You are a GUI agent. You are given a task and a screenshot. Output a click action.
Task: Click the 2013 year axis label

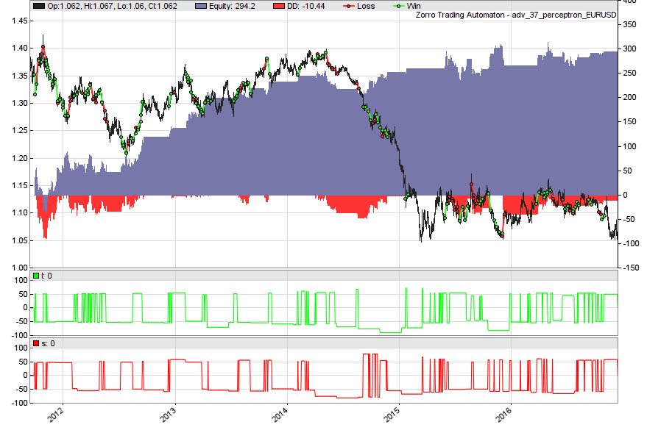click(x=168, y=414)
